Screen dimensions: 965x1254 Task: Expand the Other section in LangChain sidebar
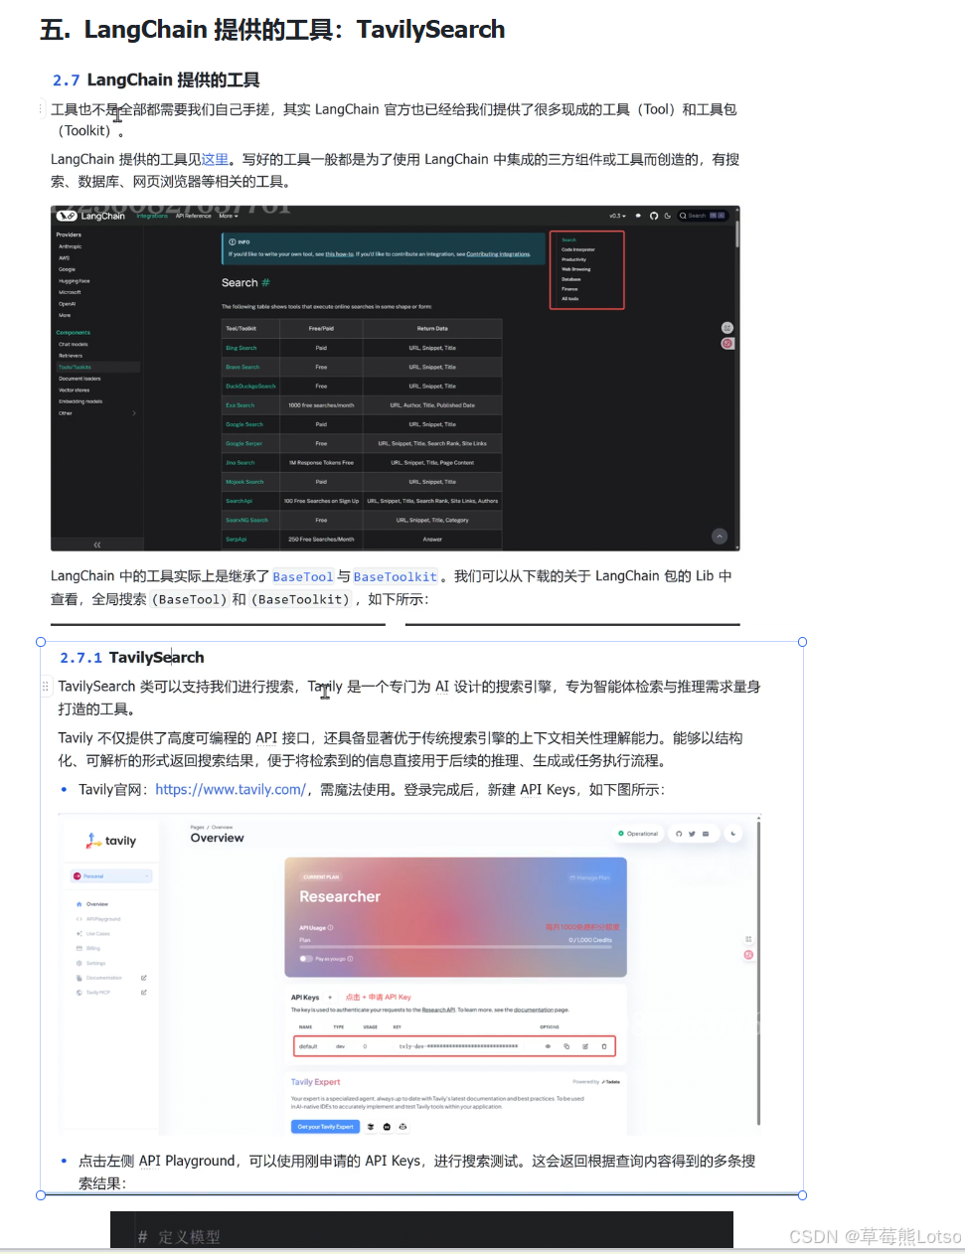pyautogui.click(x=96, y=413)
